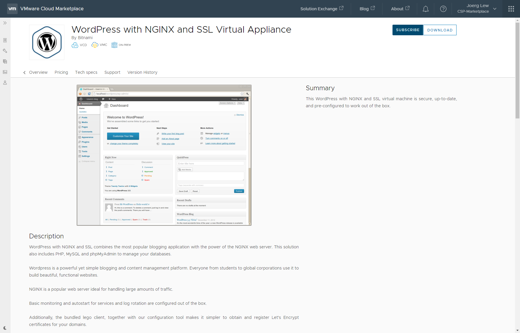Open the stacked pages icon in sidebar

coord(5,61)
